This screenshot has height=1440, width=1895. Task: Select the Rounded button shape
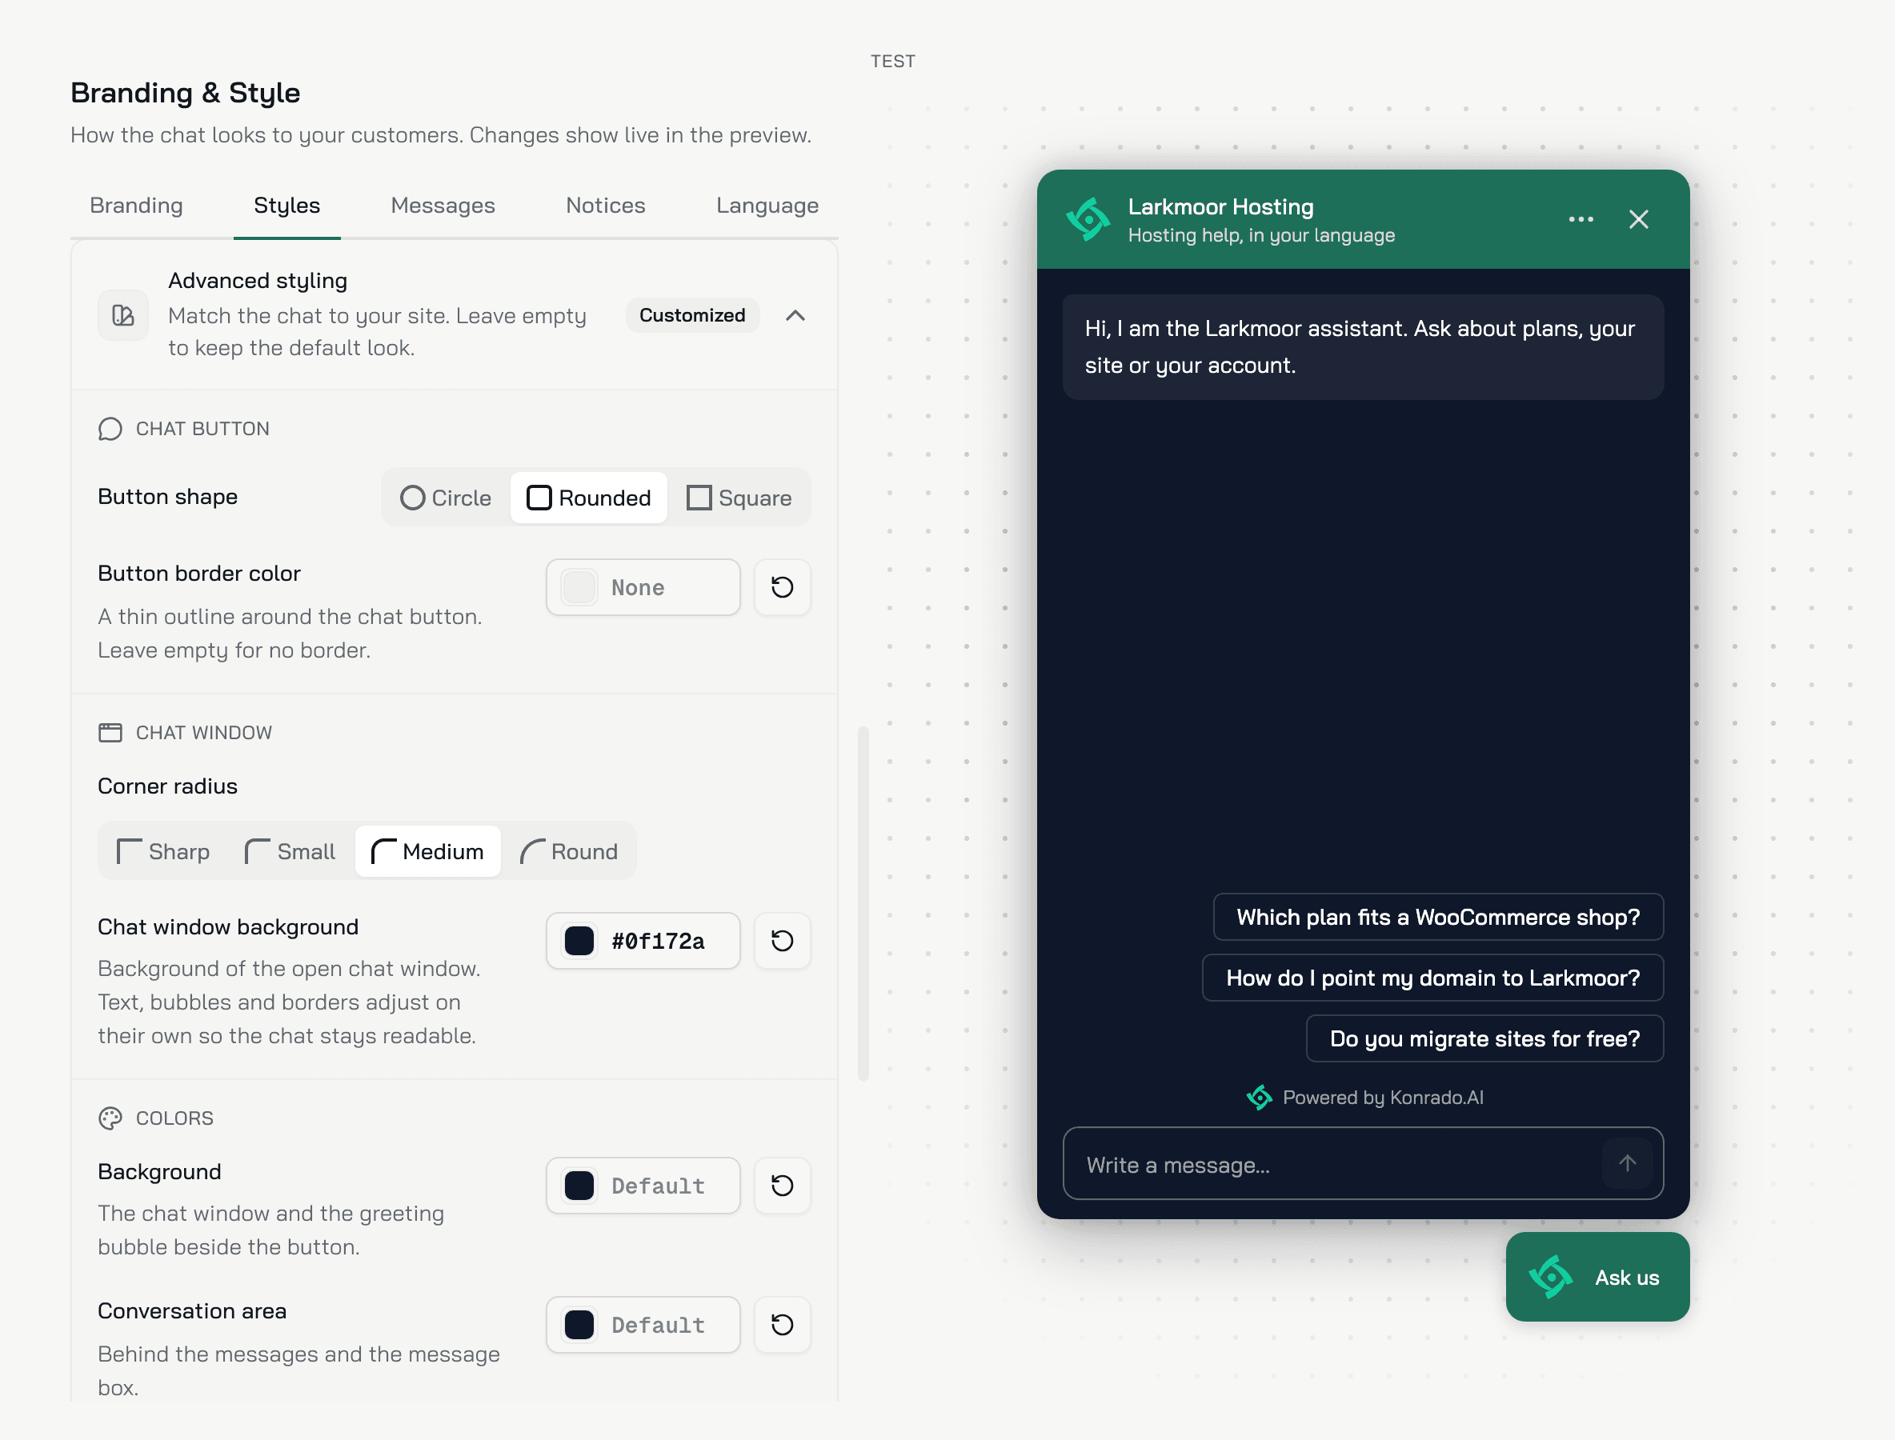click(588, 497)
